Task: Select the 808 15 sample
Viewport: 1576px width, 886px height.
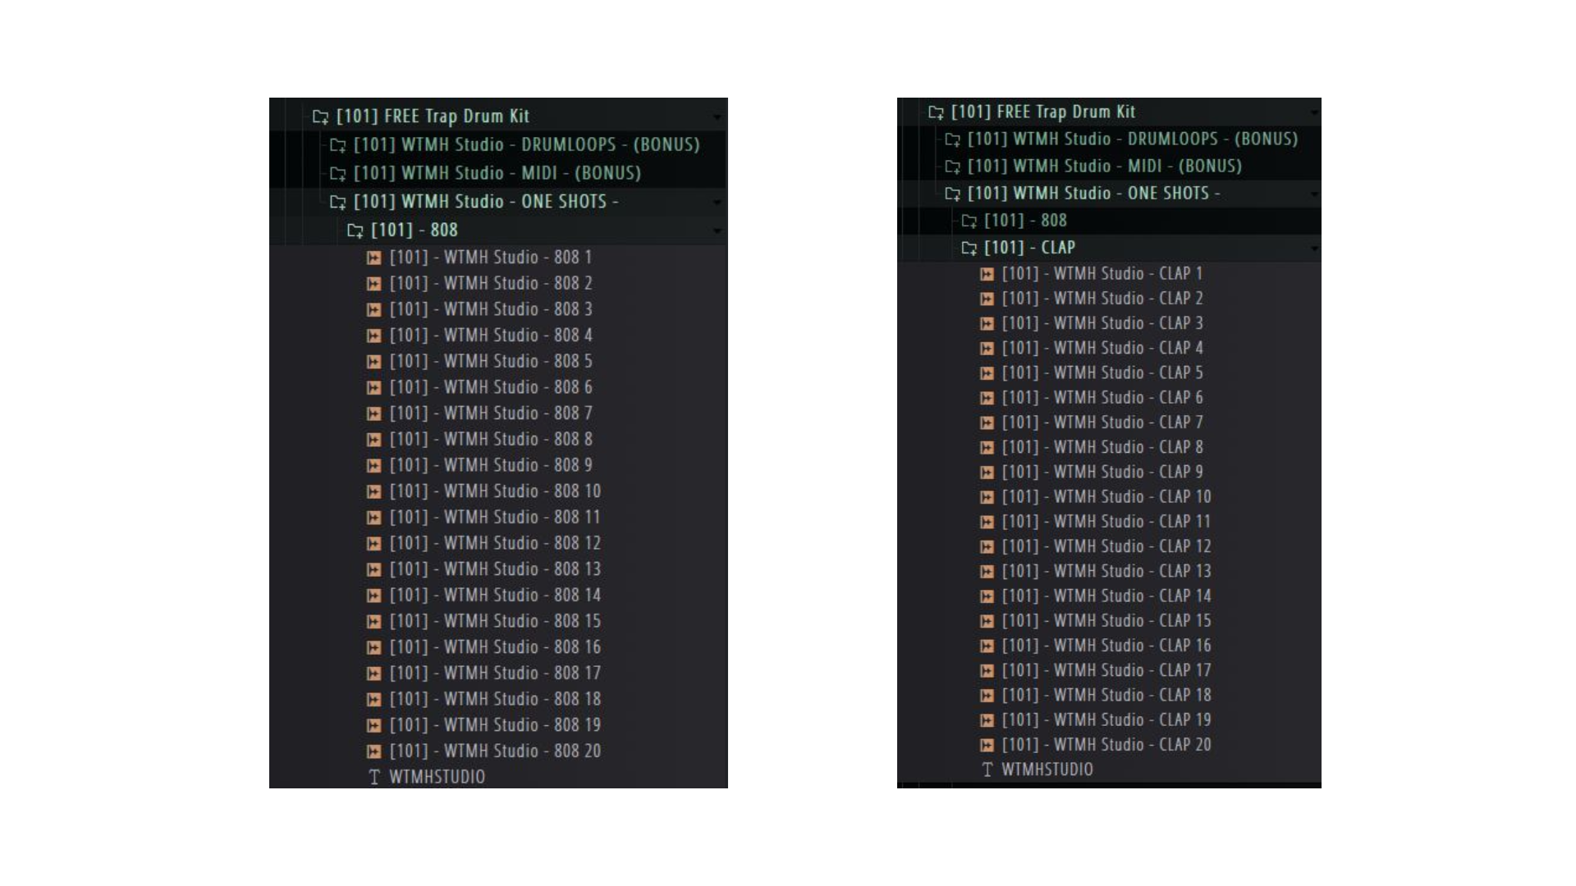Action: [494, 621]
